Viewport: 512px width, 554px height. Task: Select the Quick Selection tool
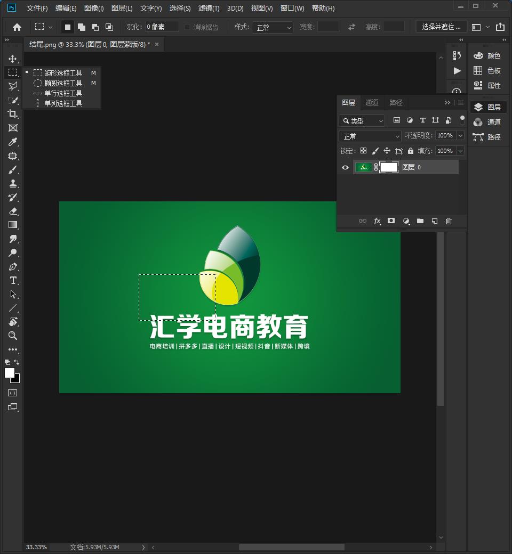click(x=13, y=100)
